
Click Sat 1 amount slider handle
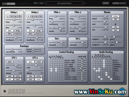pyautogui.click(x=61, y=42)
